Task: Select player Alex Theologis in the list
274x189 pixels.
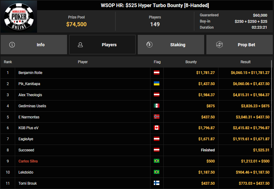Action: tap(30, 95)
